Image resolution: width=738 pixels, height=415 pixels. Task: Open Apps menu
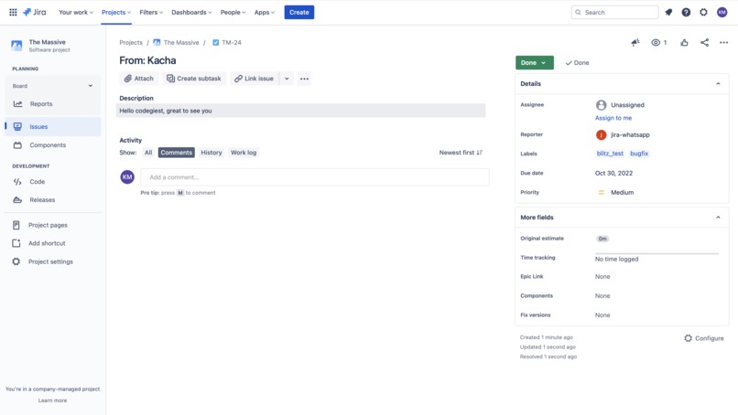[264, 12]
